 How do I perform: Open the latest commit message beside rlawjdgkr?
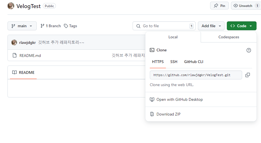coord(61,42)
